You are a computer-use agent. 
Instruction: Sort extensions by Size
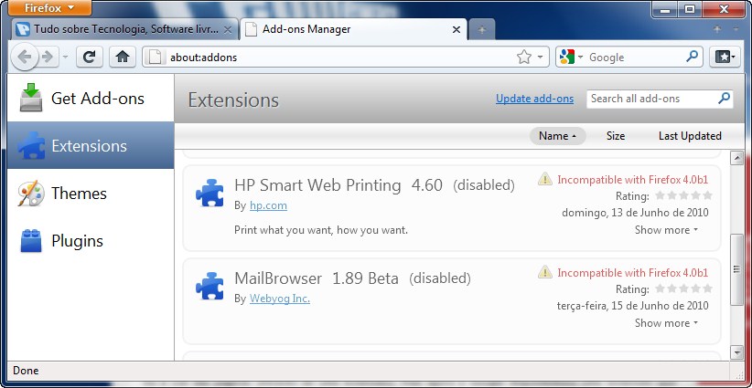(x=616, y=136)
